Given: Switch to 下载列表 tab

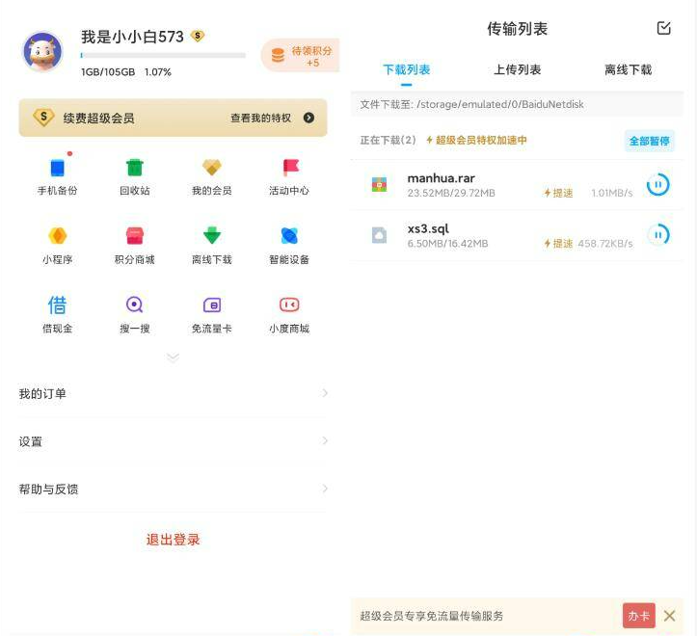Looking at the screenshot, I should 406,69.
